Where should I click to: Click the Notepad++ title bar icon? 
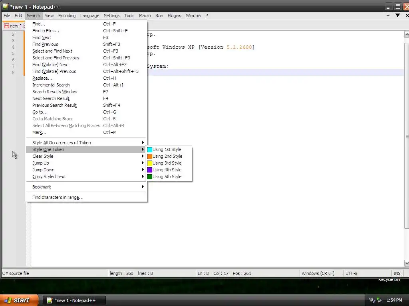pos(5,6)
